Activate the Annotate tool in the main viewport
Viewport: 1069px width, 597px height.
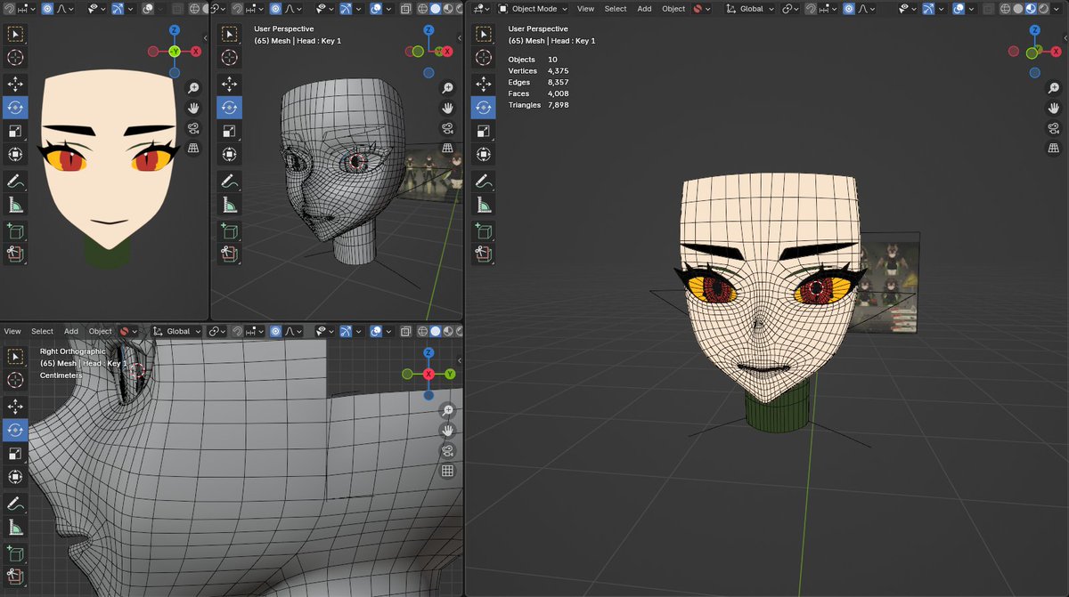click(x=482, y=181)
